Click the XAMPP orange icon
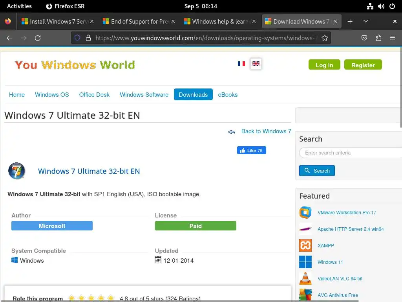Viewport: 402px width, 302px height. (305, 245)
